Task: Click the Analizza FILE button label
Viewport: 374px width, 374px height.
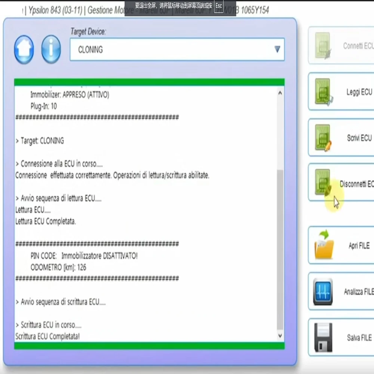Action: (359, 291)
